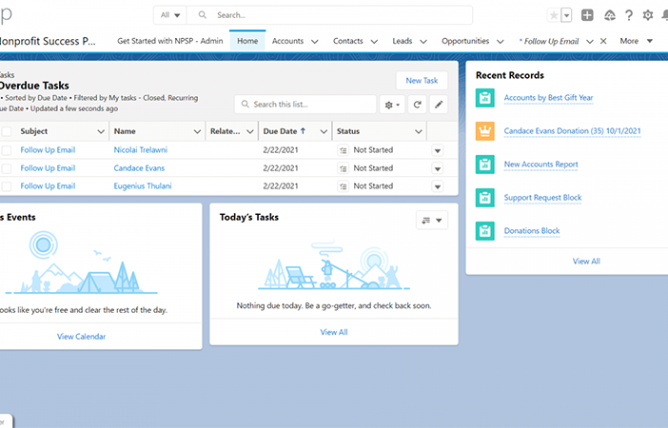Open the Due Date column menu chevron
Screen dimensions: 668x428
click(x=324, y=131)
